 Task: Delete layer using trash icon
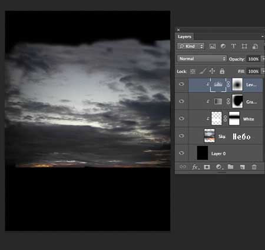tap(254, 167)
